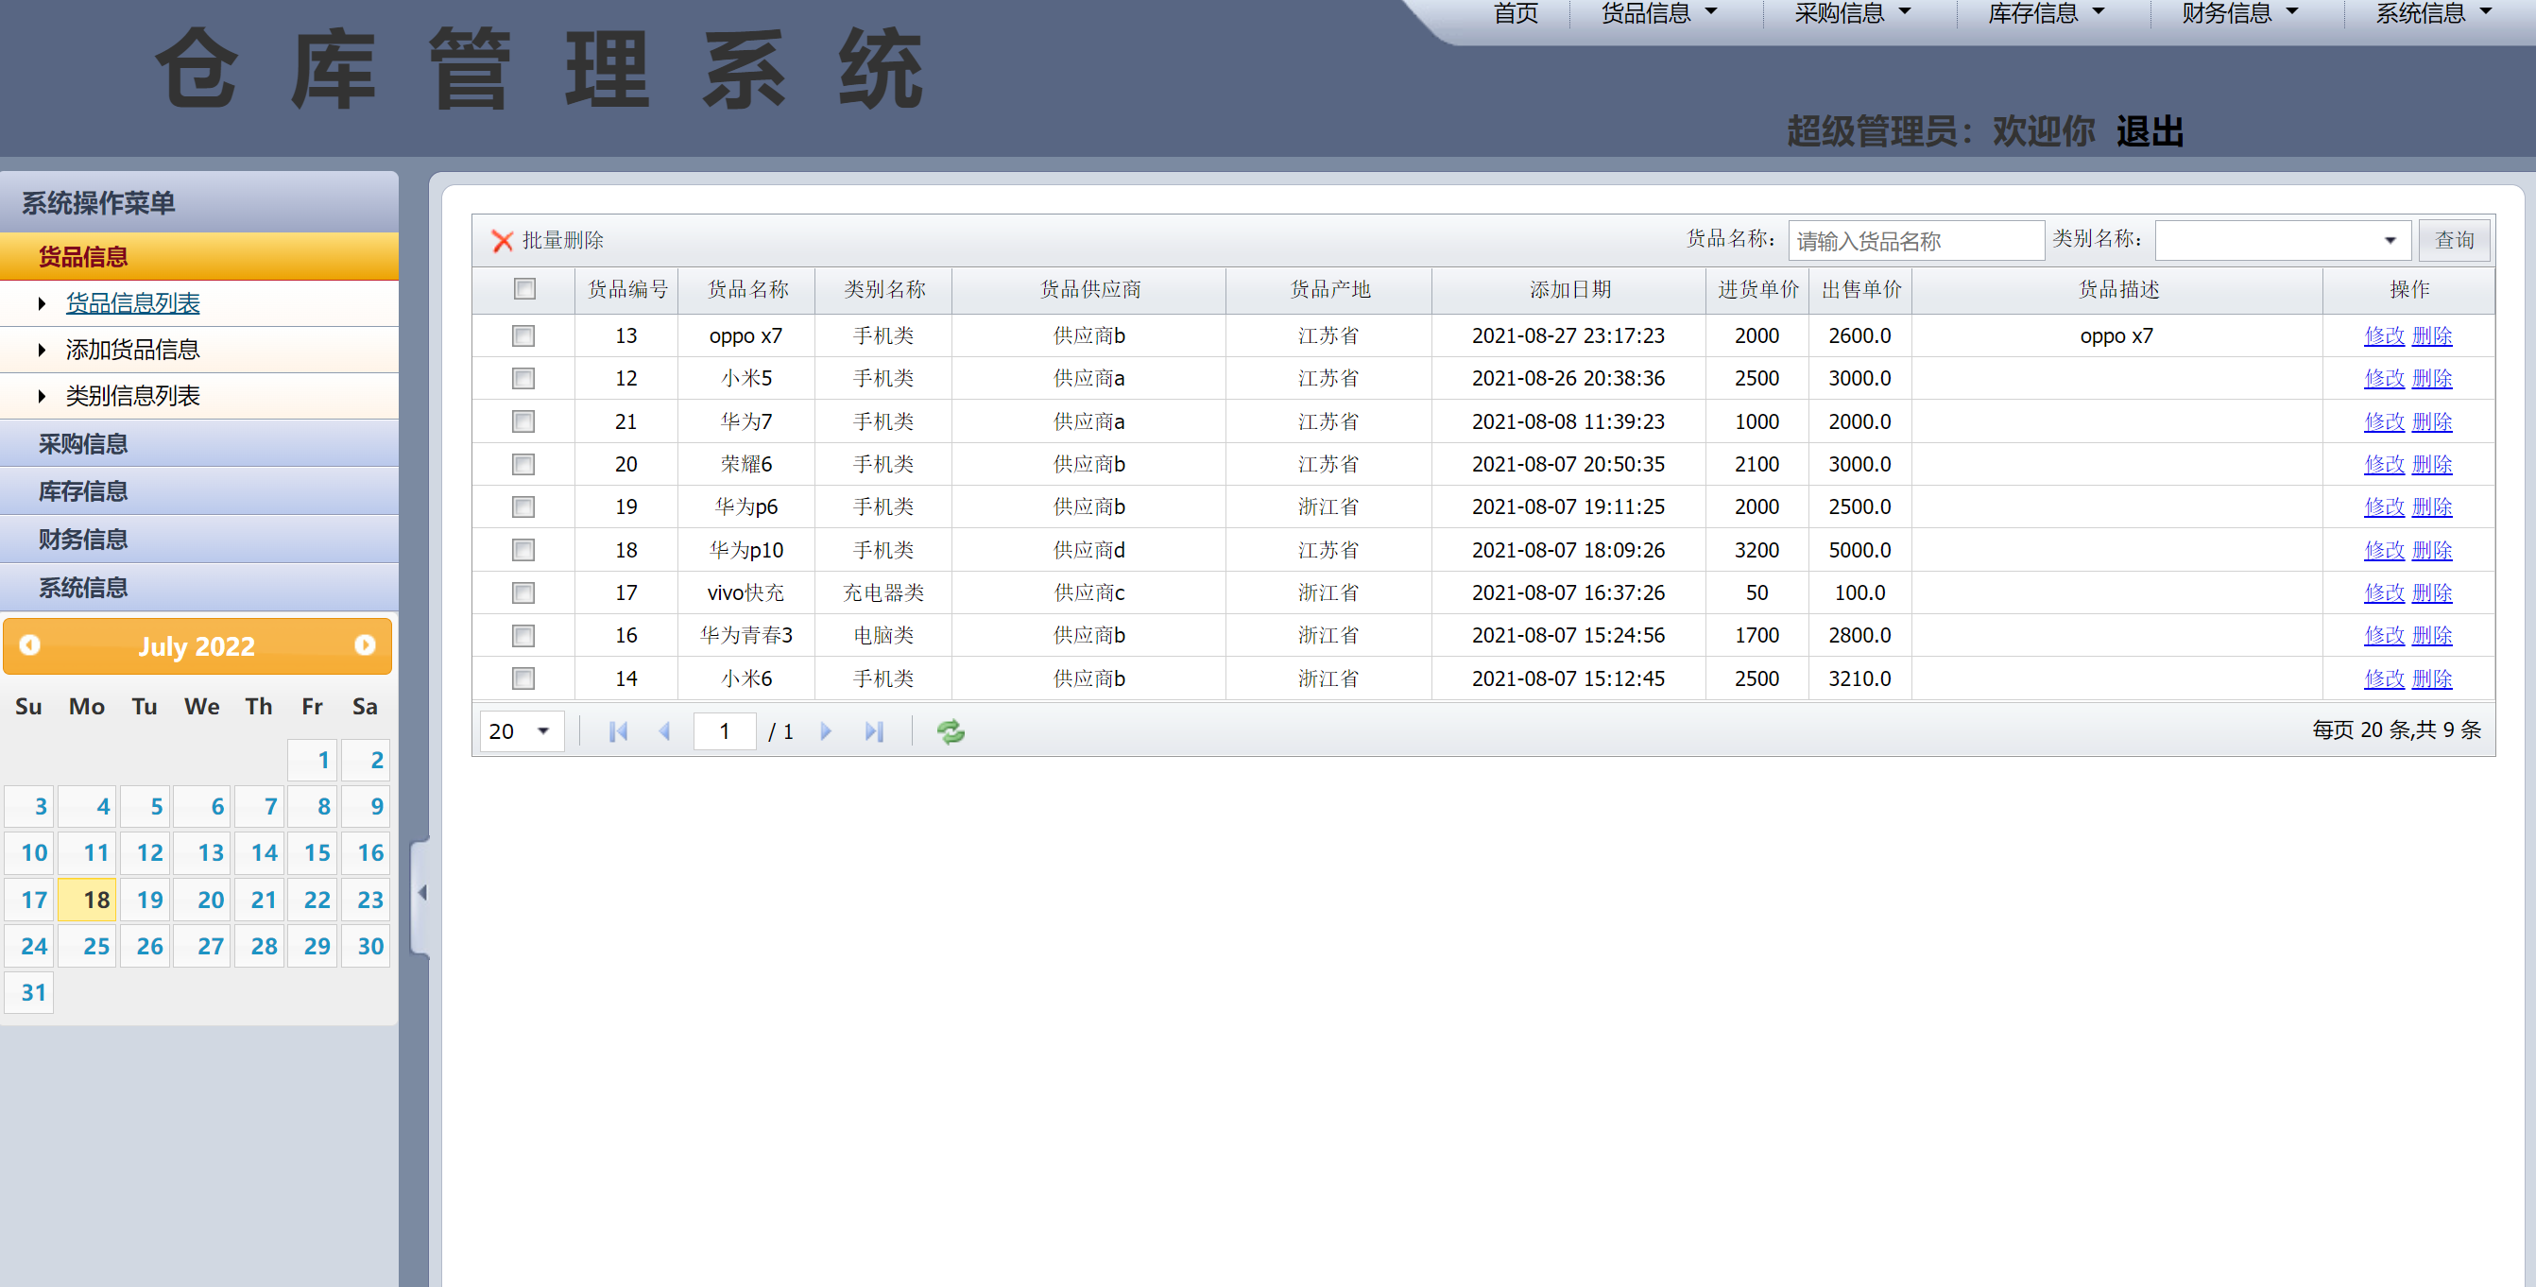Select the checkbox on 华为p10 row

click(x=523, y=549)
